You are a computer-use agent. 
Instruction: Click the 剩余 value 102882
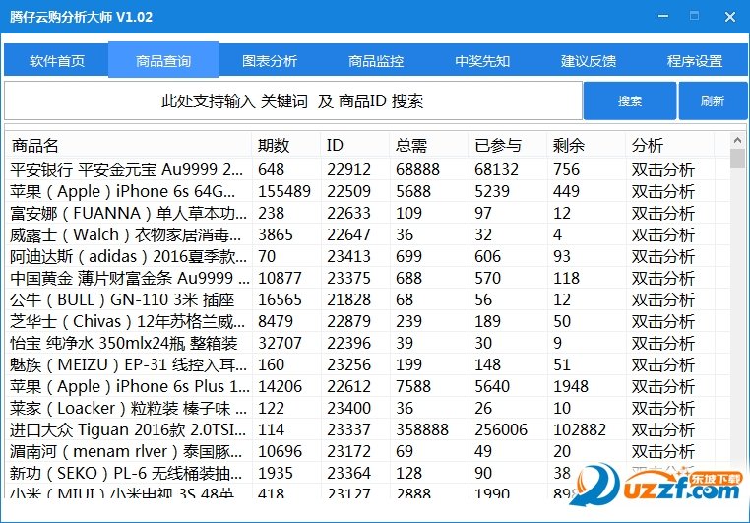point(580,429)
